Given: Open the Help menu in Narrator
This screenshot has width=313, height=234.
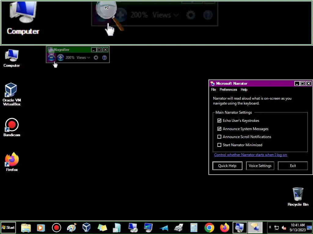Looking at the screenshot, I should (244, 90).
